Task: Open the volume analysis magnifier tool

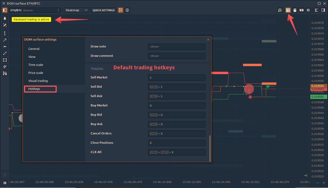Action: [x=280, y=10]
